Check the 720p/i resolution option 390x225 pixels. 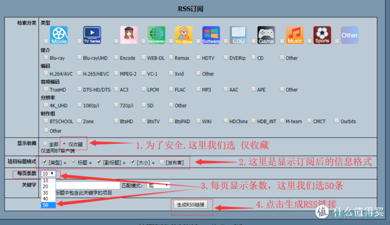click(x=116, y=105)
